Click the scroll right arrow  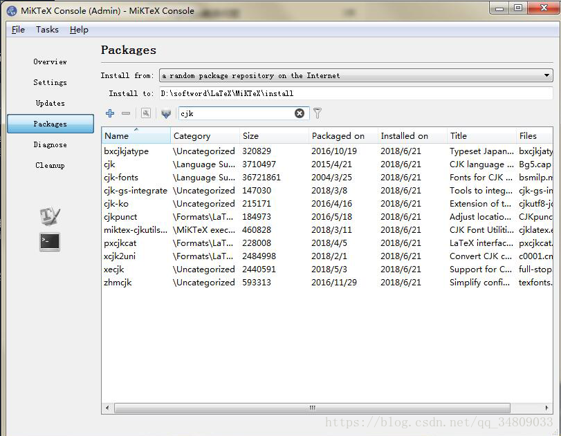coord(546,408)
